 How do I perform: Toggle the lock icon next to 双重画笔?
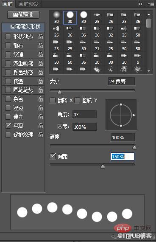(x=41, y=63)
